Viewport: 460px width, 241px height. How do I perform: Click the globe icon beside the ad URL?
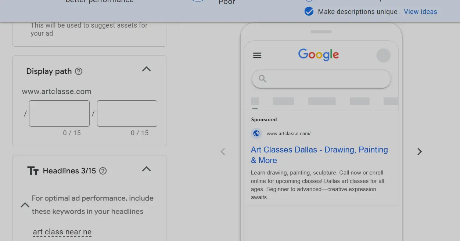(256, 133)
